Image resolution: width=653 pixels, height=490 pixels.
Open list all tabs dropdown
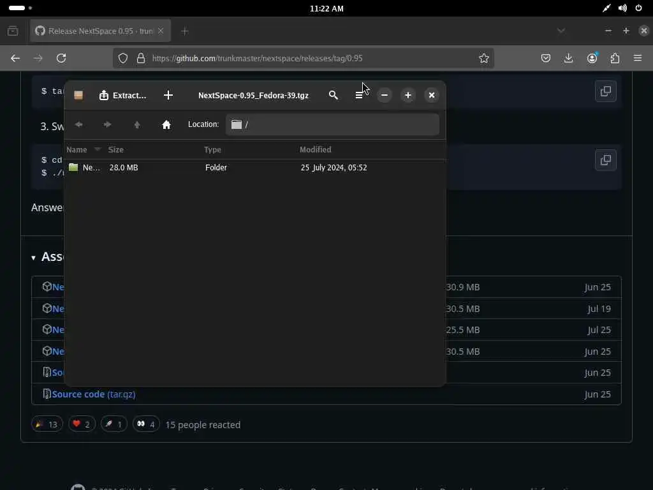(x=561, y=31)
